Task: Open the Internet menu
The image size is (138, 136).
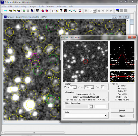Action: click(x=50, y=7)
